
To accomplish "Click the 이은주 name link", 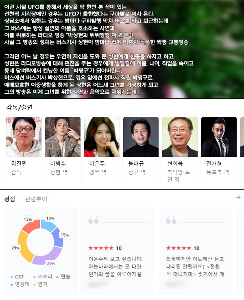I will 97,164.
